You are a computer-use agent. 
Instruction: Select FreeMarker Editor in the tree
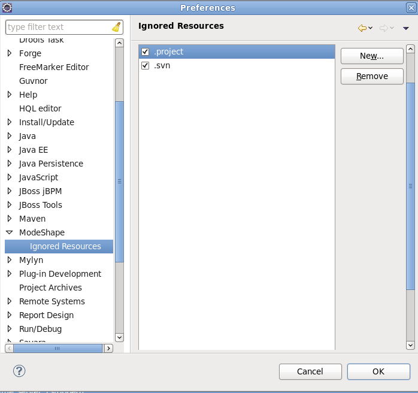(54, 67)
